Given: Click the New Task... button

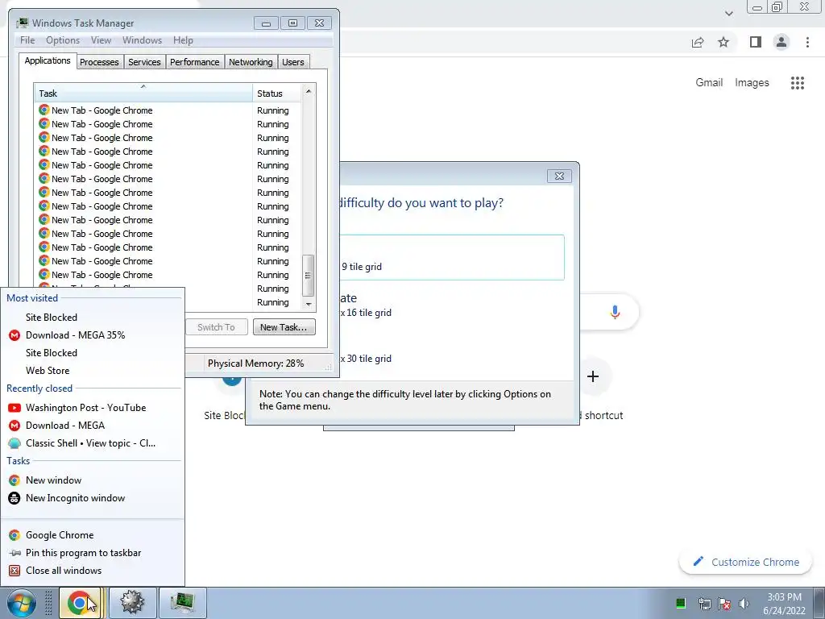Looking at the screenshot, I should [284, 327].
